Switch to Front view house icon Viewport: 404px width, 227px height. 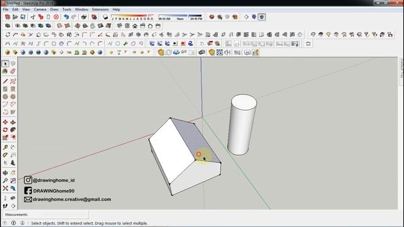(134, 26)
